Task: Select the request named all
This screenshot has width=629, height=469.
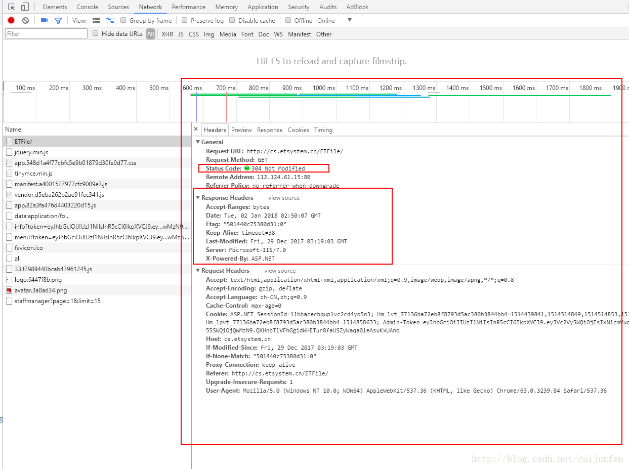Action: [x=96, y=259]
